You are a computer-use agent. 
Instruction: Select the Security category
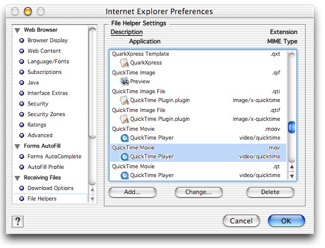click(x=38, y=104)
